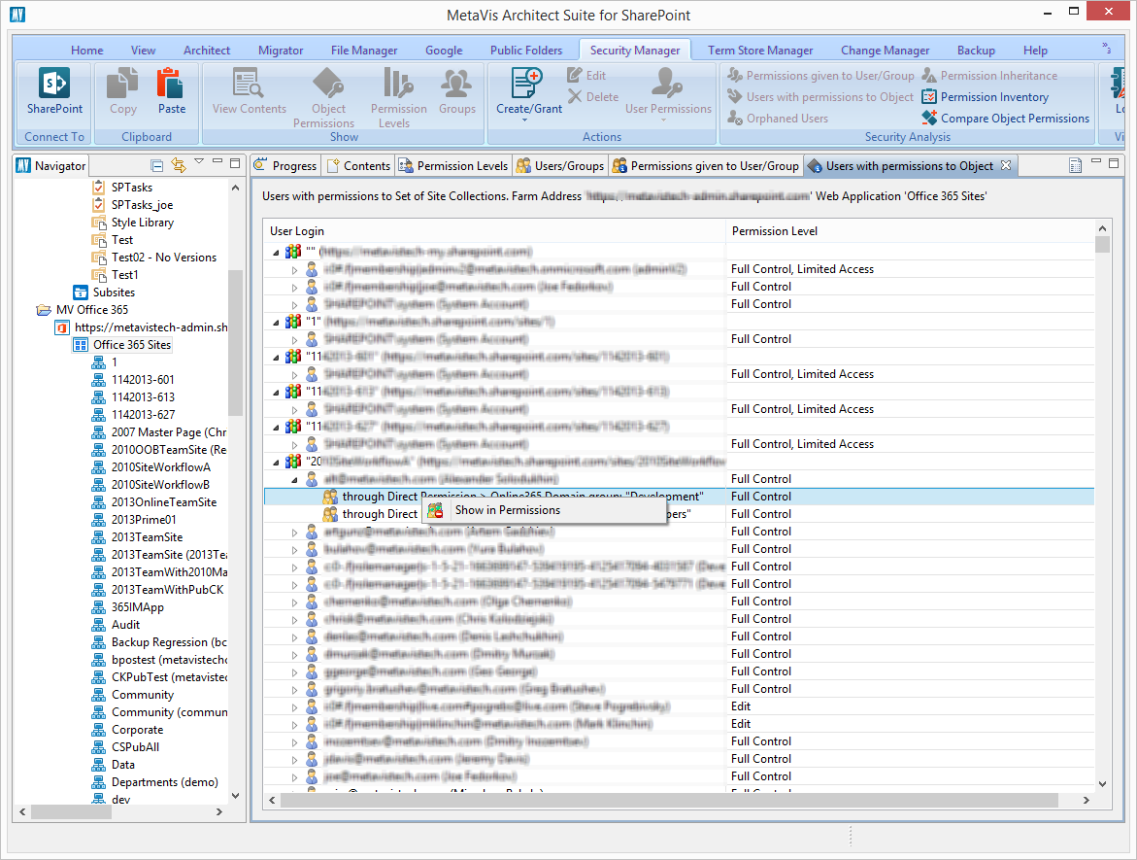Close the Users with permissions to Object tab

click(x=1006, y=166)
